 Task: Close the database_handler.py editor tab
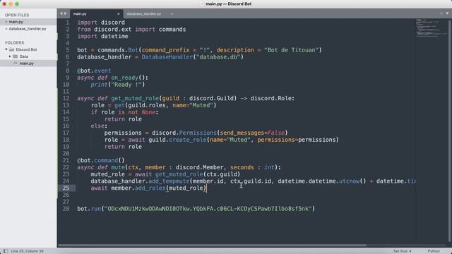[x=172, y=14]
